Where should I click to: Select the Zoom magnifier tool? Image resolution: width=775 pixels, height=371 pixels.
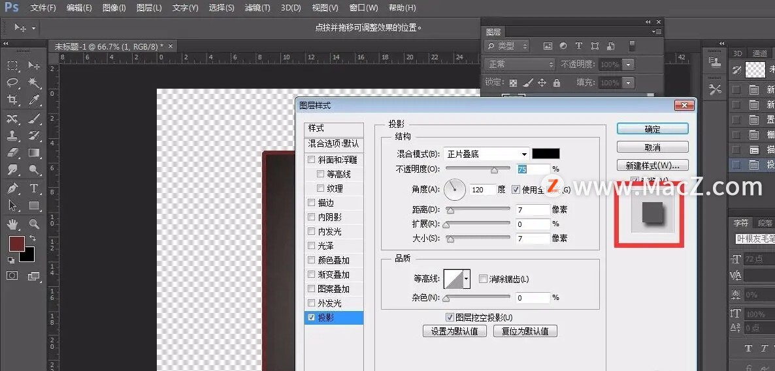coord(34,224)
